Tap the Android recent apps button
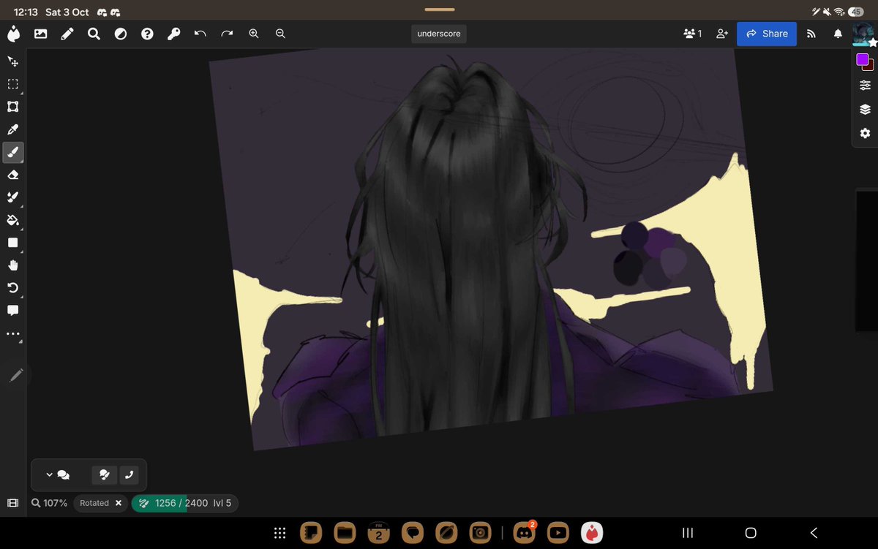 click(687, 533)
